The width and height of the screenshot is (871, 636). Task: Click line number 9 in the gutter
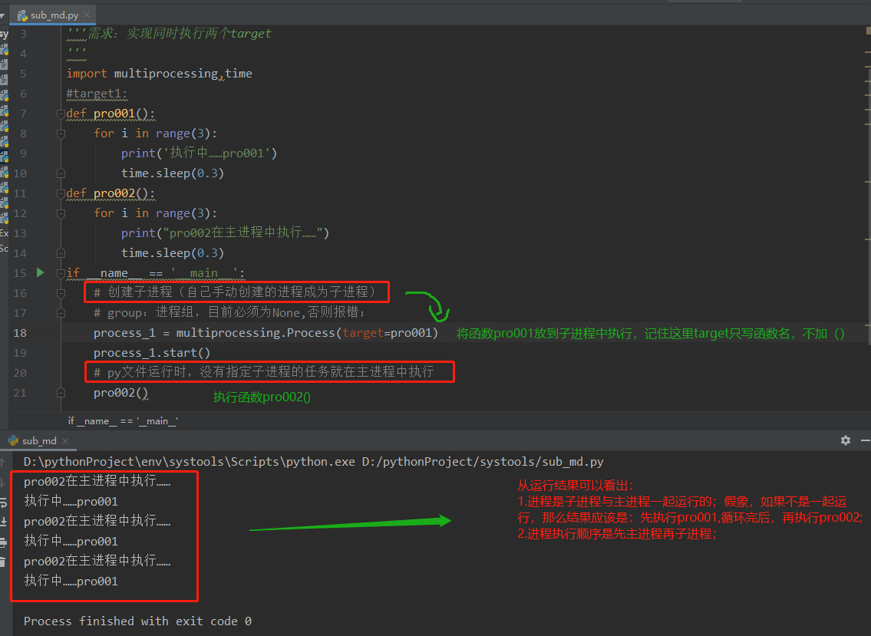tap(23, 153)
